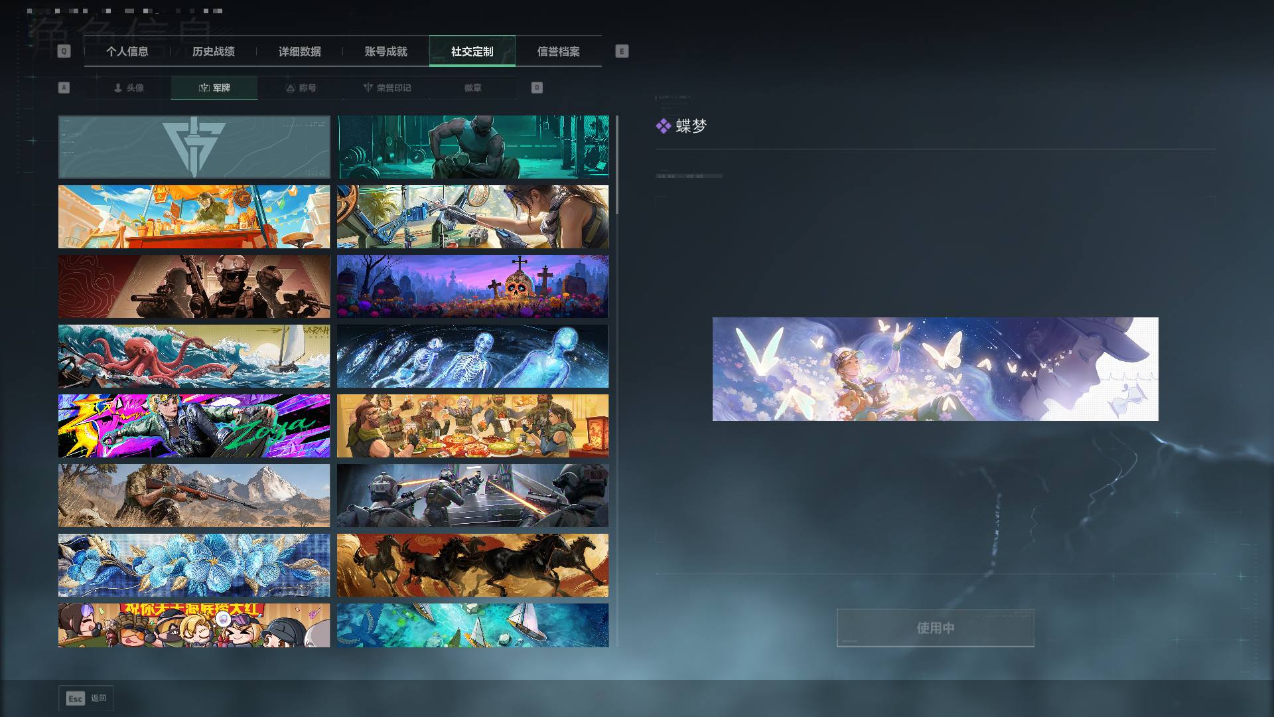This screenshot has width=1274, height=717.
Task: Choose the female mechanic workshop dog tag
Action: tap(472, 217)
